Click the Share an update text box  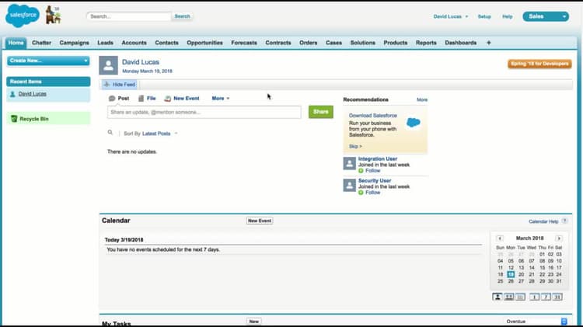[x=204, y=112]
